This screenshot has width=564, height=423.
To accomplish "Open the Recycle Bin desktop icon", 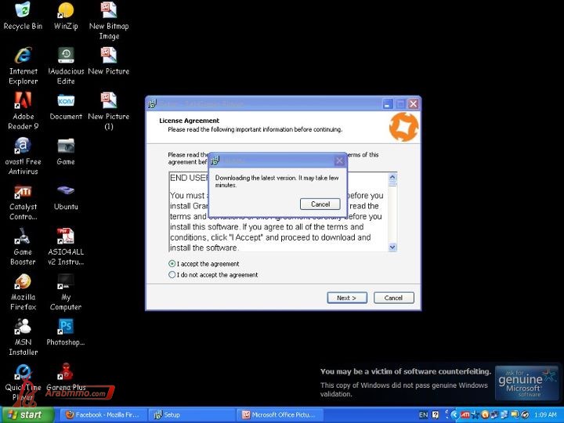I will coord(23,11).
